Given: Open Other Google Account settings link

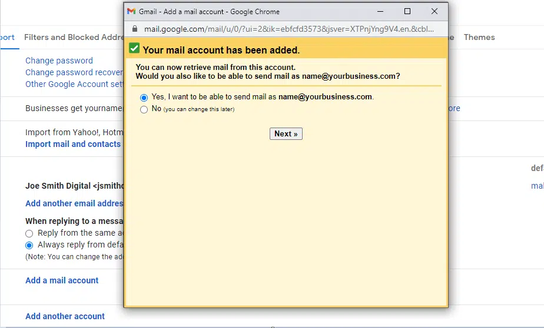Looking at the screenshot, I should [x=74, y=84].
